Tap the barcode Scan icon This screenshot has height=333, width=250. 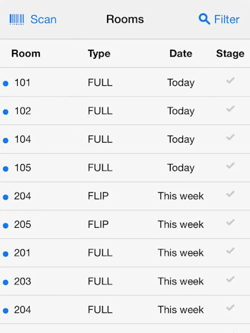(x=17, y=19)
